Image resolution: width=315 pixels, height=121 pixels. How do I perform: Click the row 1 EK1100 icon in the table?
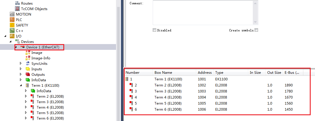point(127,79)
